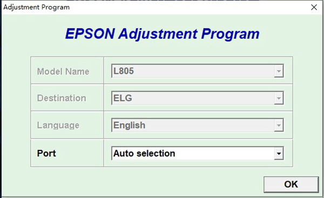This screenshot has width=324, height=198.
Task: Click the greyed Model Name label
Action: (x=63, y=72)
